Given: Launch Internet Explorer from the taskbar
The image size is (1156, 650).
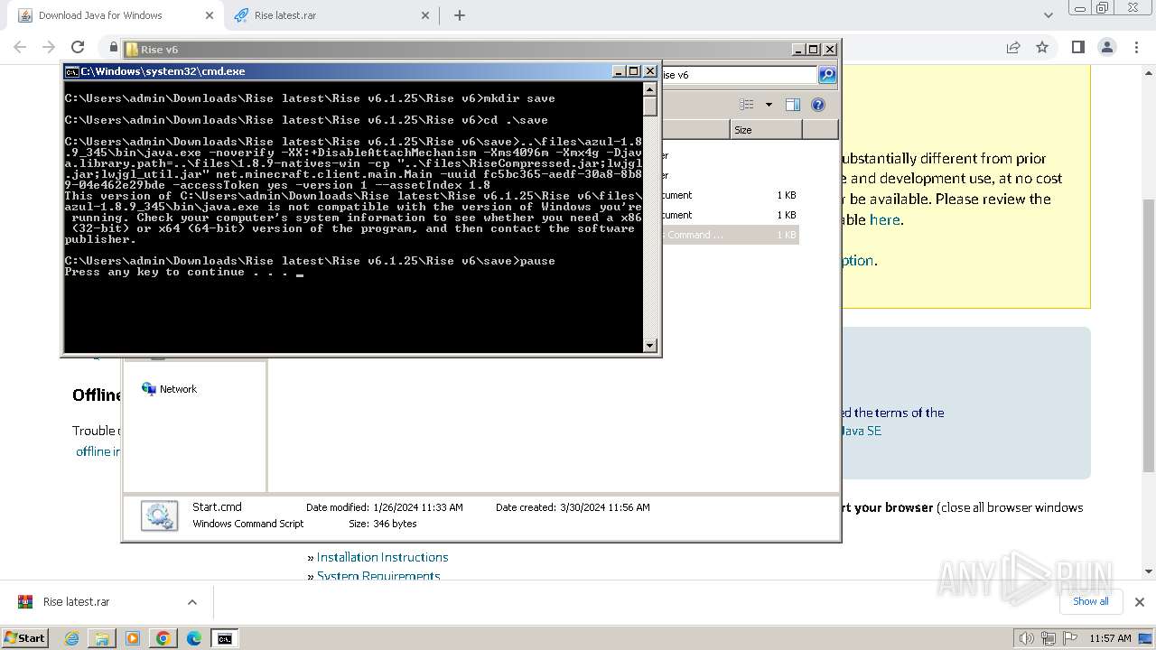Looking at the screenshot, I should click(72, 638).
